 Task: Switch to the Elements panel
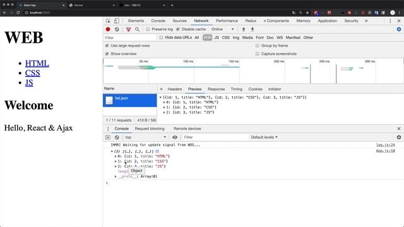(x=136, y=21)
